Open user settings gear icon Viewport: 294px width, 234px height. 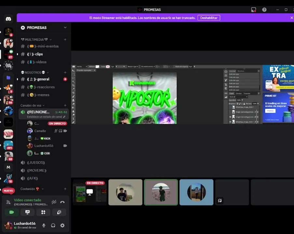click(x=63, y=226)
